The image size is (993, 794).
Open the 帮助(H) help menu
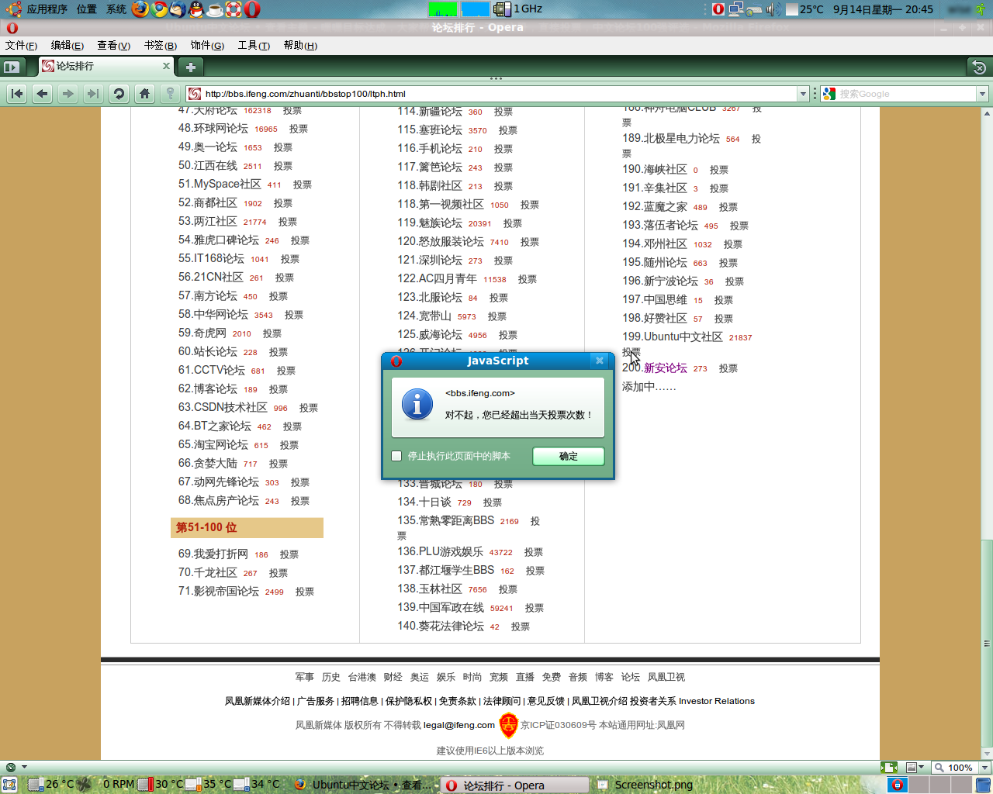(299, 46)
